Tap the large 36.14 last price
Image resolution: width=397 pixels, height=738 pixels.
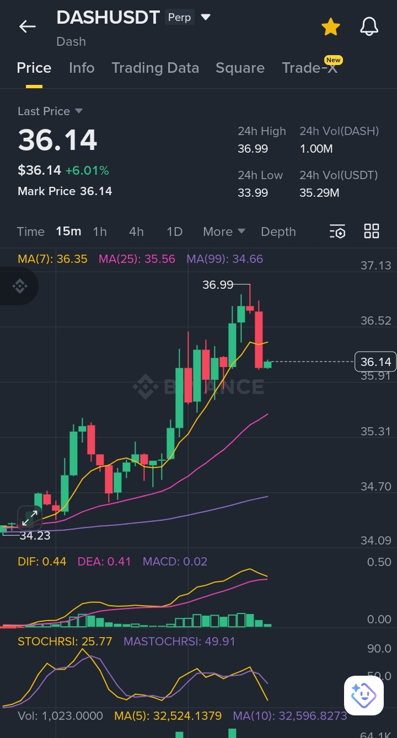click(x=58, y=140)
